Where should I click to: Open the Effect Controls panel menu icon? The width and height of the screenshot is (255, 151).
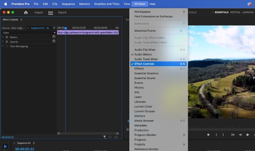(21, 19)
